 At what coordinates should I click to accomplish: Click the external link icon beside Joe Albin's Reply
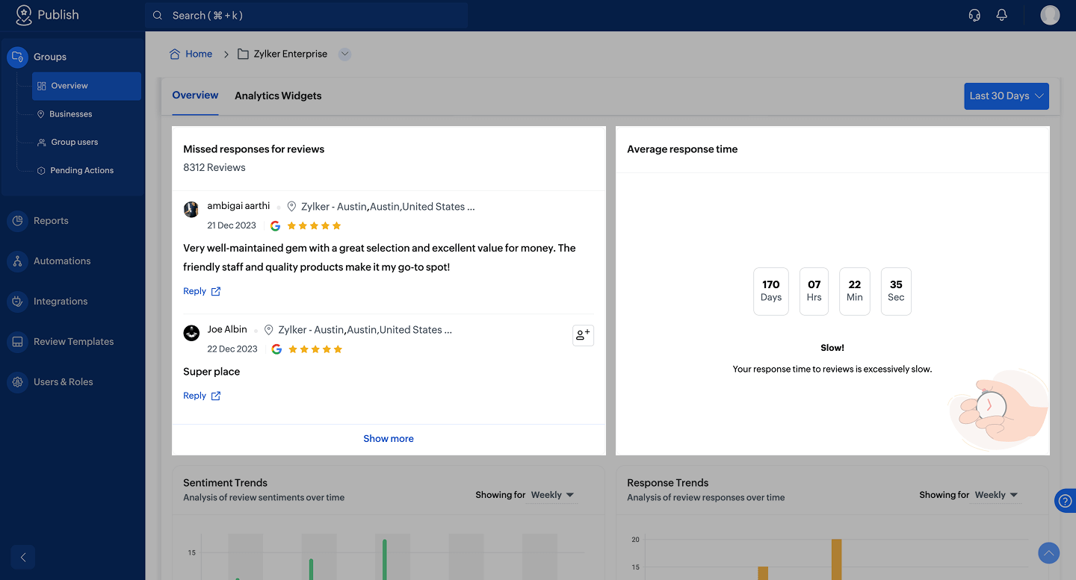(216, 396)
